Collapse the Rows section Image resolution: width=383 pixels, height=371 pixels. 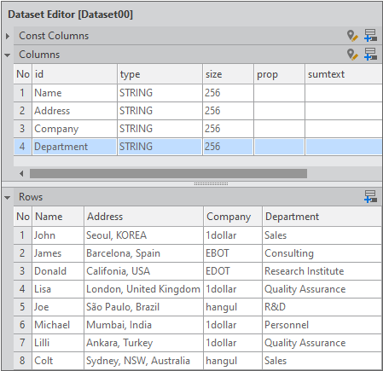click(x=8, y=197)
